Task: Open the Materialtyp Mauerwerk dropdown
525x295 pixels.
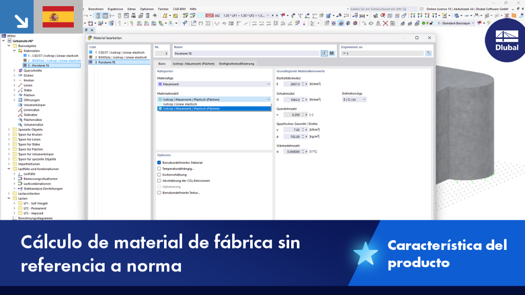Action: click(214, 85)
